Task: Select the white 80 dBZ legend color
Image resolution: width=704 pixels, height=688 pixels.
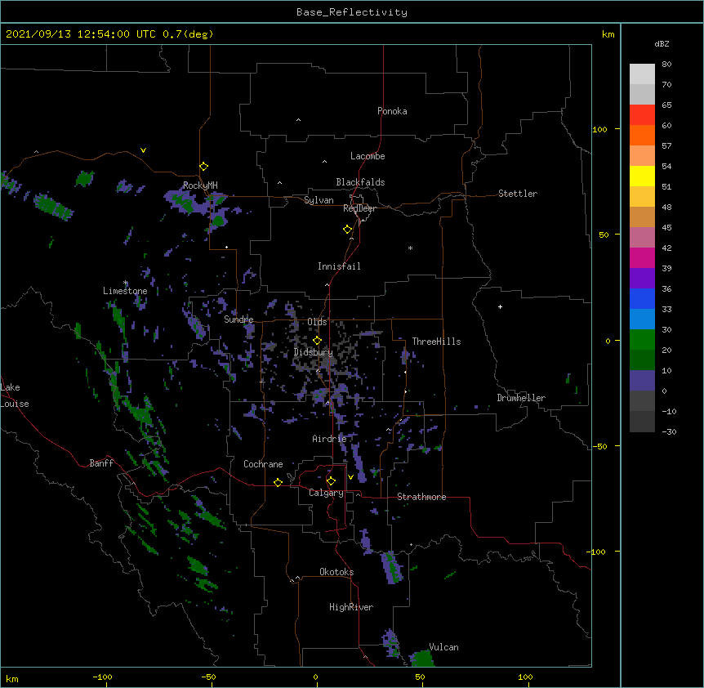Action: coord(642,74)
